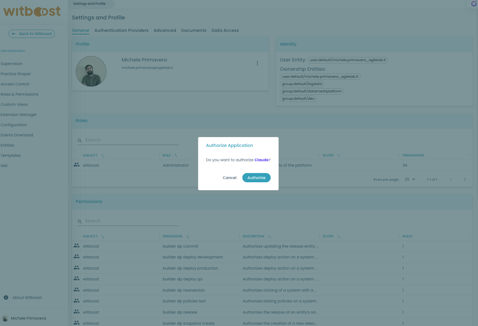Click the group icon next to witboost in Roles
The width and height of the screenshot is (478, 326).
76,165
